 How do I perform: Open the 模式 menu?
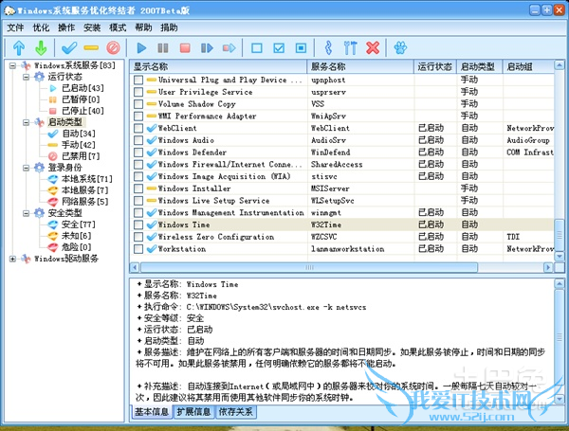[118, 27]
